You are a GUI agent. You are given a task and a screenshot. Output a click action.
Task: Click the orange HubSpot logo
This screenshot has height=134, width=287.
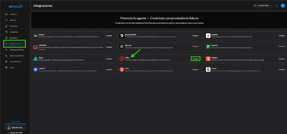pos(208,59)
